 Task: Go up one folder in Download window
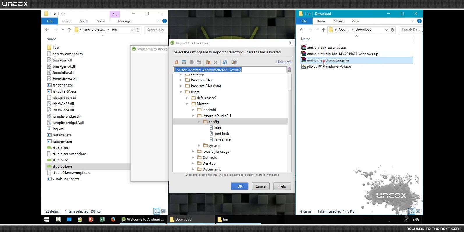click(323, 30)
